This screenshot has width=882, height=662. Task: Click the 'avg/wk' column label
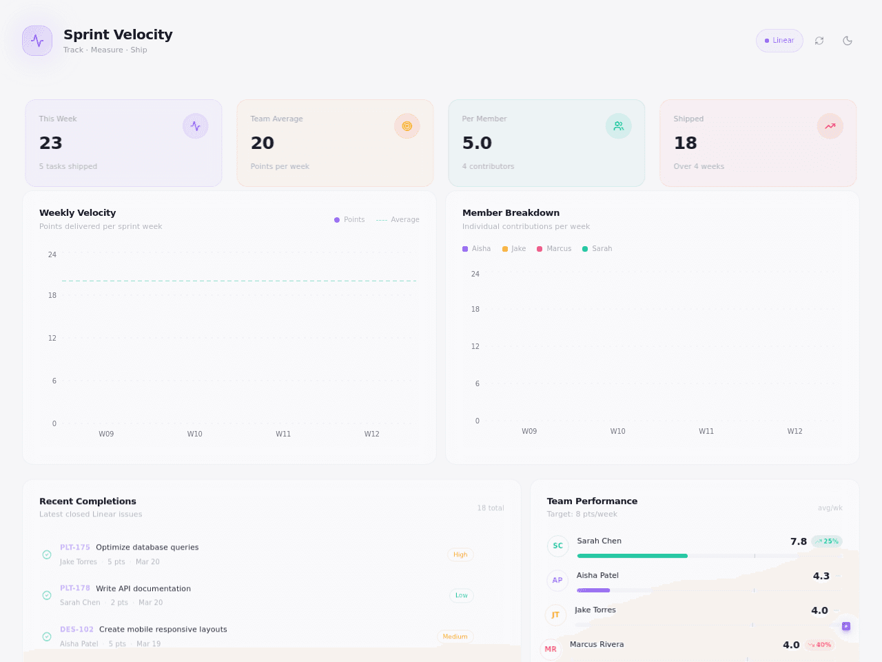coord(830,508)
